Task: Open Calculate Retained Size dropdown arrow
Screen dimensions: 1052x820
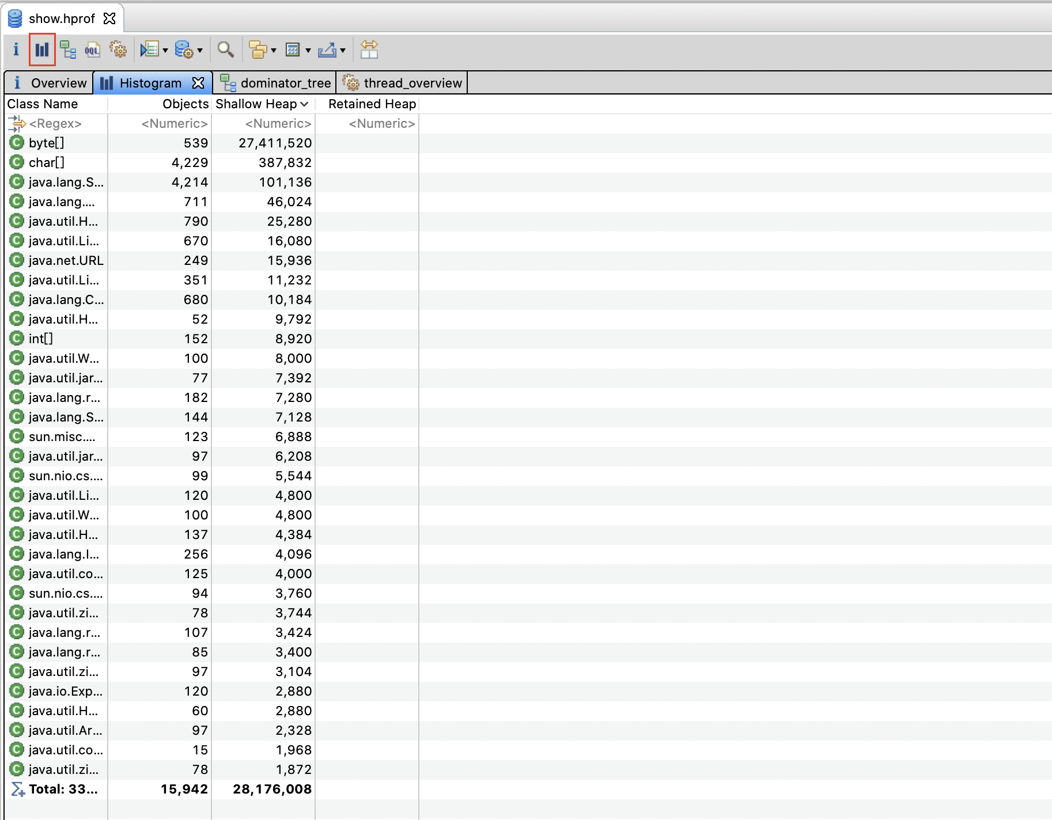Action: pyautogui.click(x=308, y=51)
